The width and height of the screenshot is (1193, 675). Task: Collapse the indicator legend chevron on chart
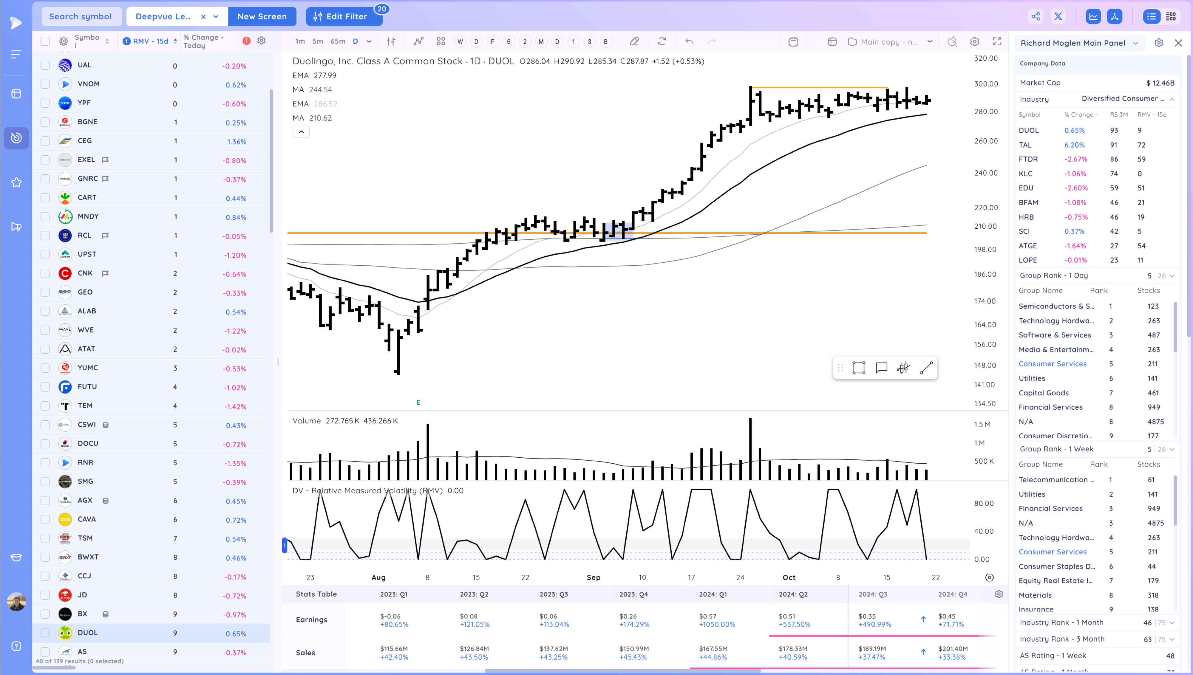[301, 132]
